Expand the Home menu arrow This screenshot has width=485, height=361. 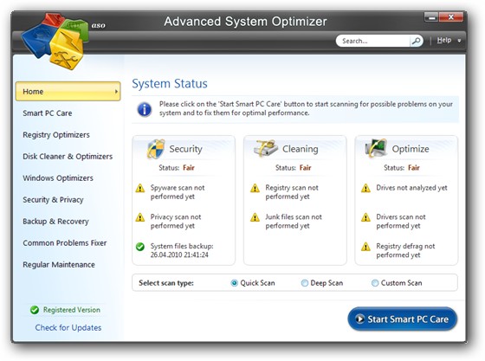116,92
